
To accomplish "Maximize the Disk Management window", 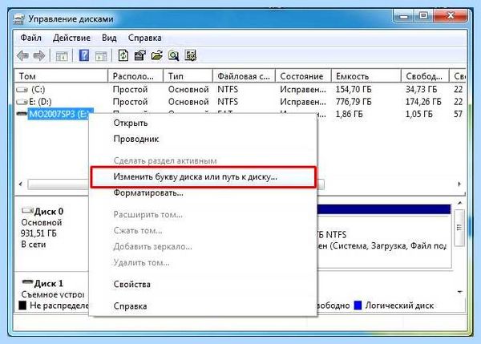I will [423, 16].
